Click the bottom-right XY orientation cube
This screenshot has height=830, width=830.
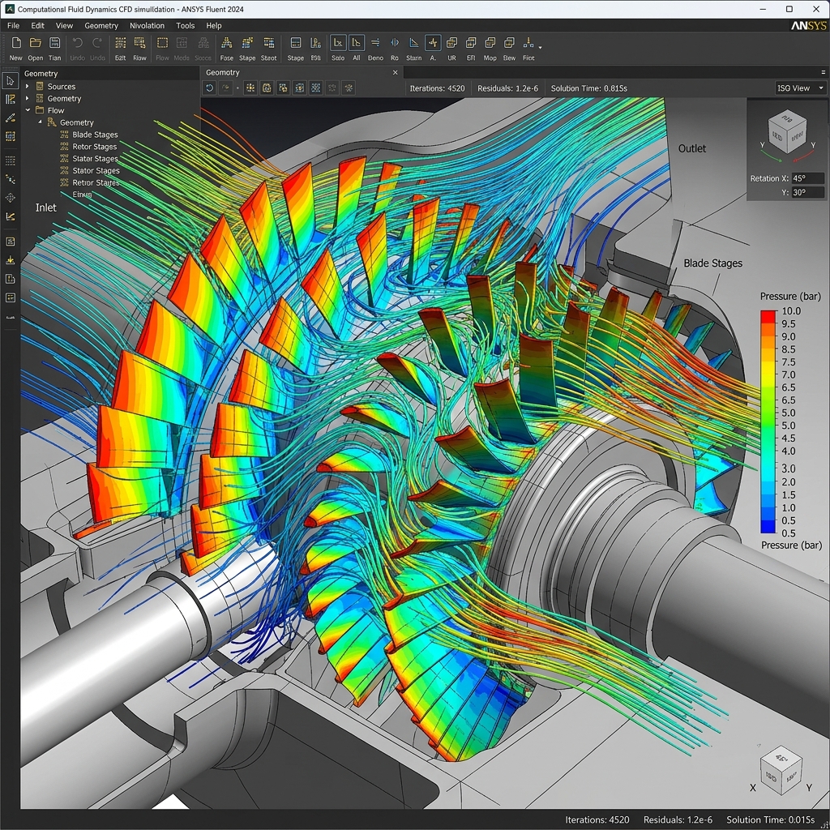[x=781, y=770]
